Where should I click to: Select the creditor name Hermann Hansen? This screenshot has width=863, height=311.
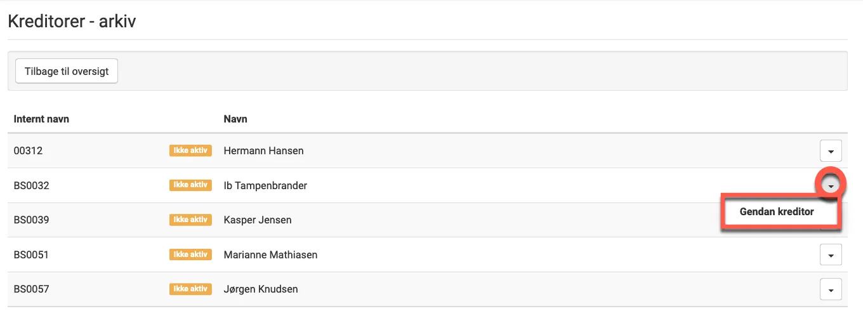pos(263,151)
